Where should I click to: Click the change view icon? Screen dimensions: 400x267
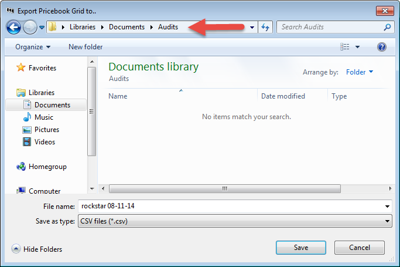[x=345, y=47]
